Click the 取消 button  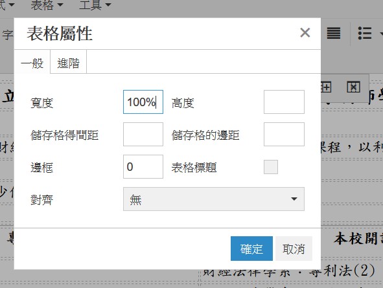coord(294,249)
